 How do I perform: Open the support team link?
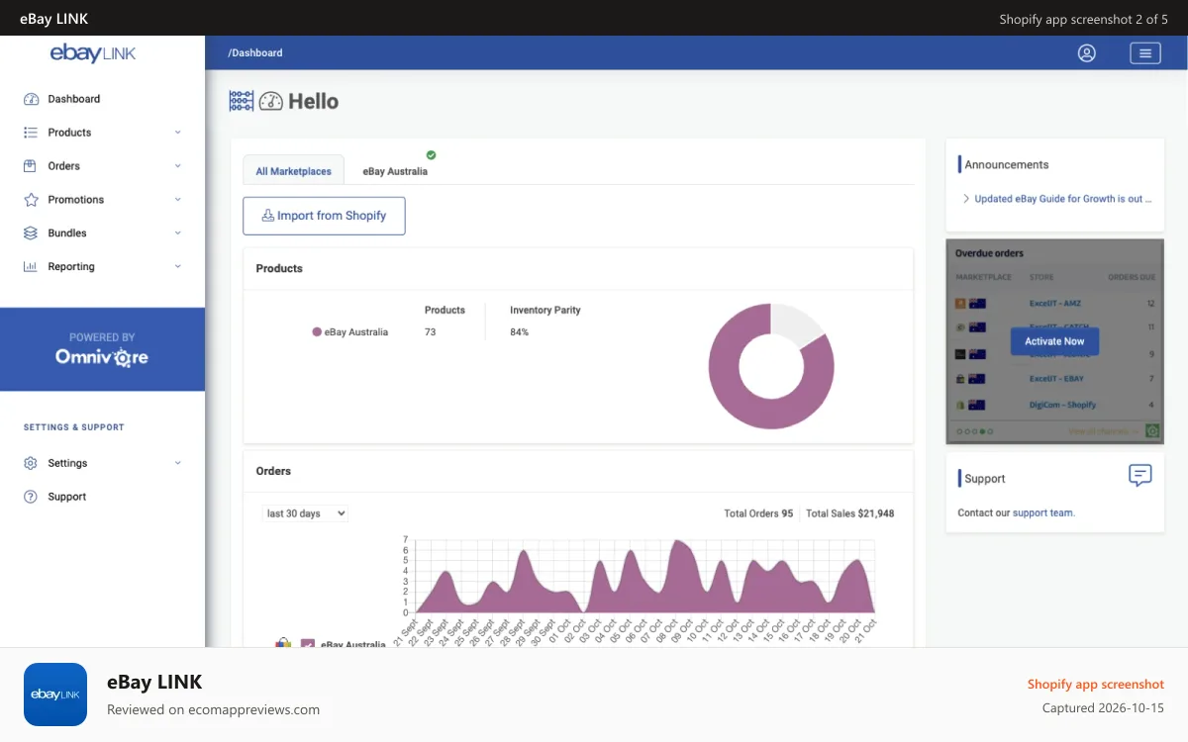point(1042,513)
